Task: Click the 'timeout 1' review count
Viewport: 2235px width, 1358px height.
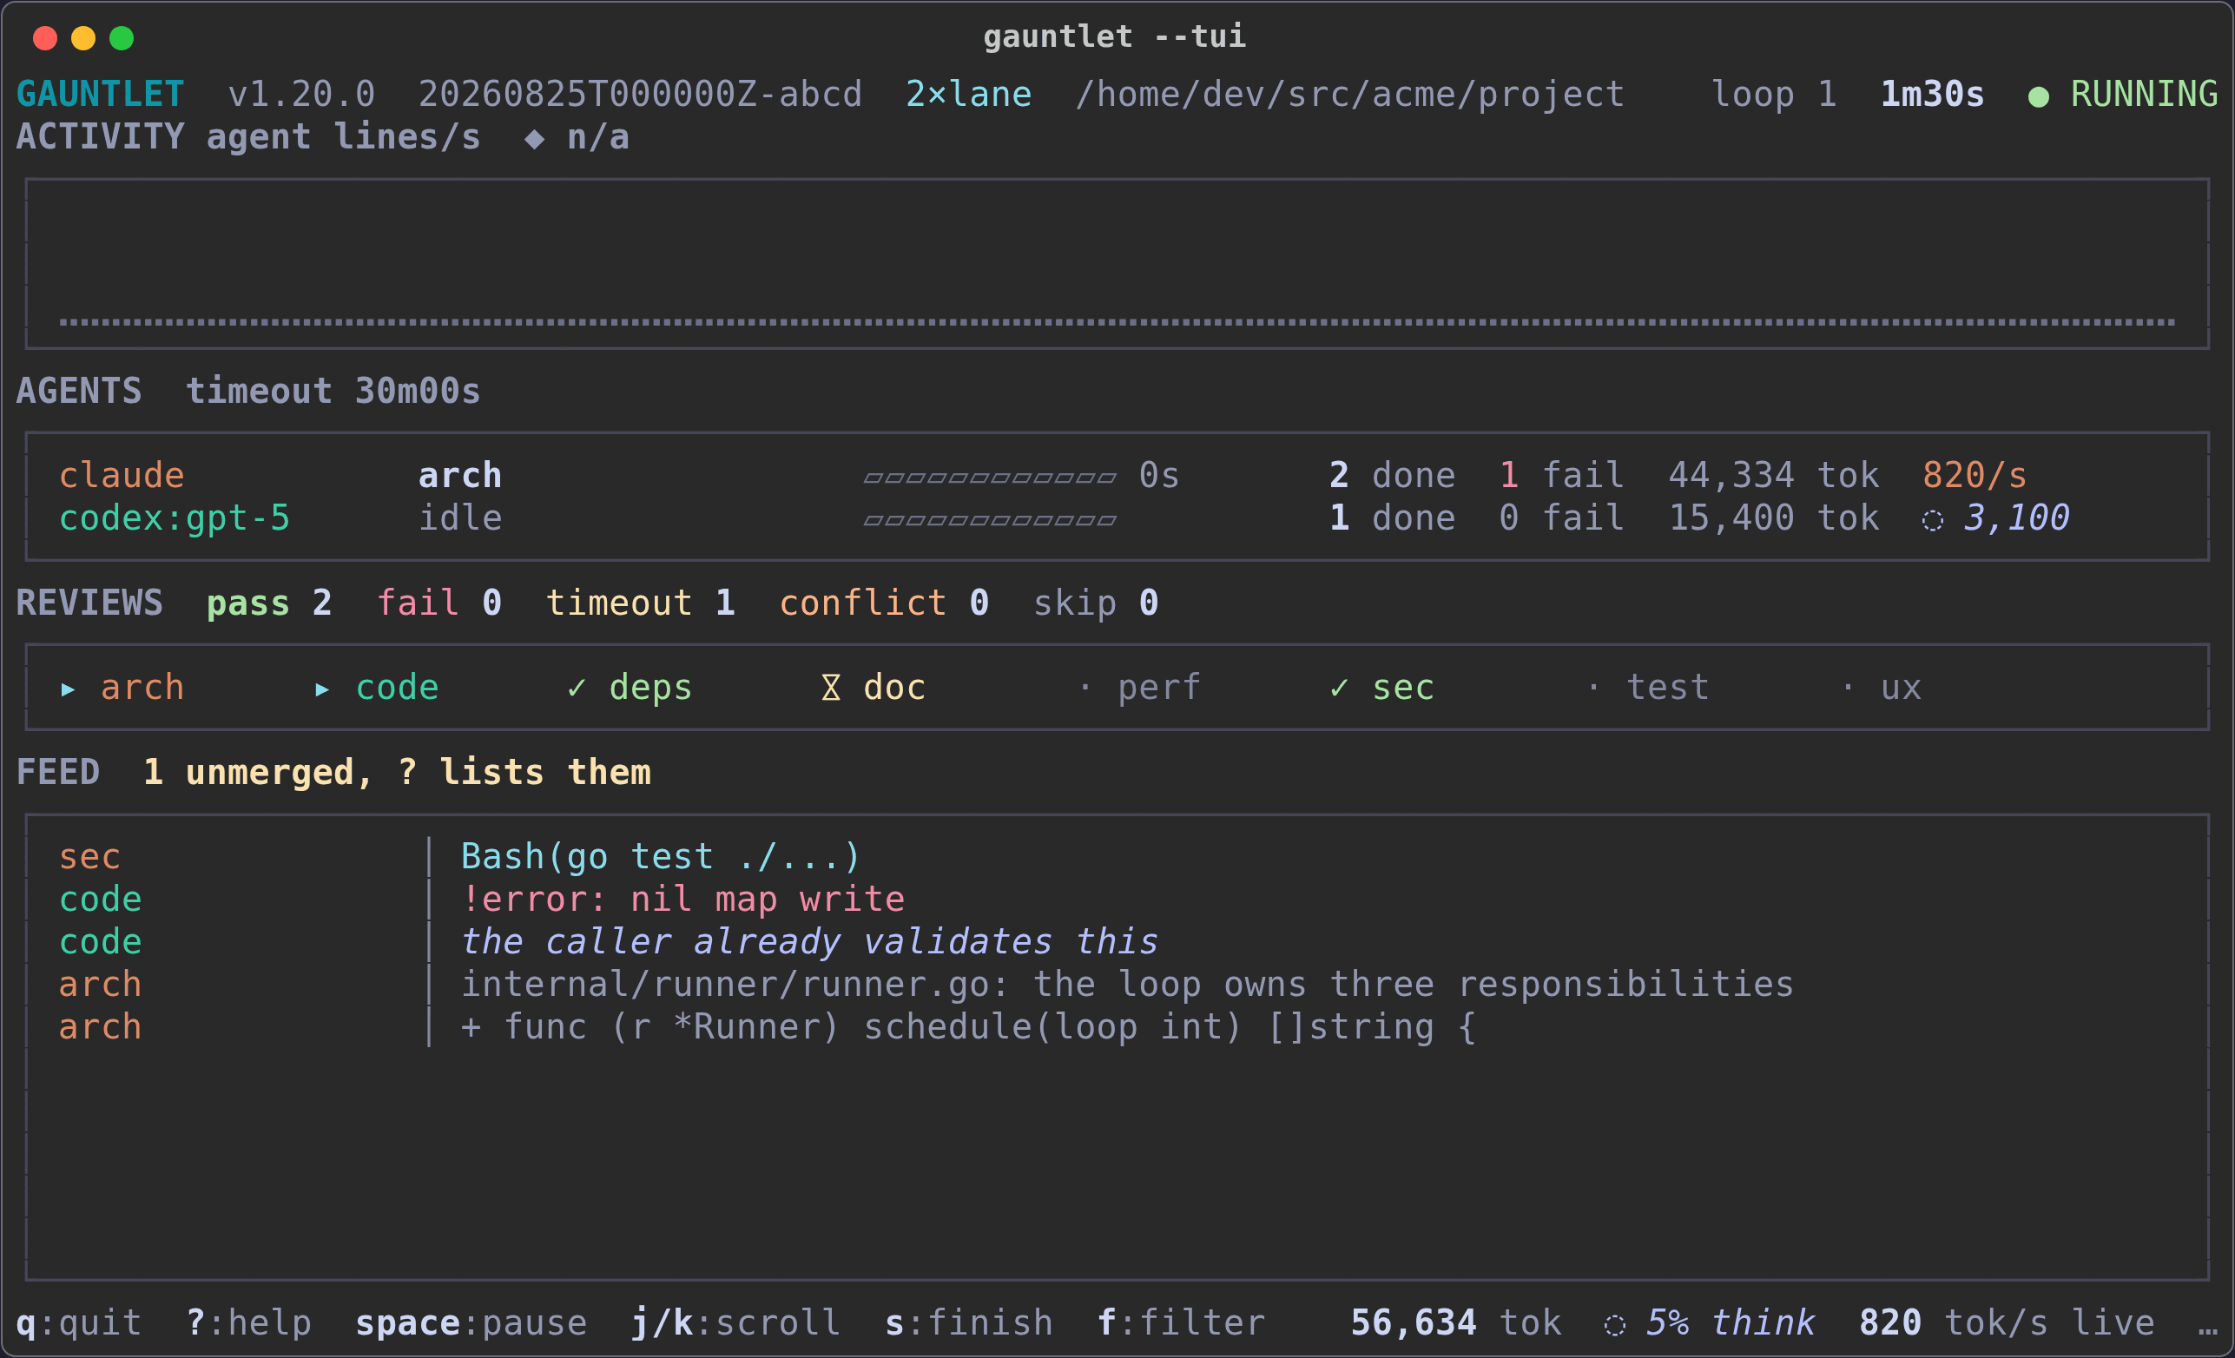Action: pos(641,603)
